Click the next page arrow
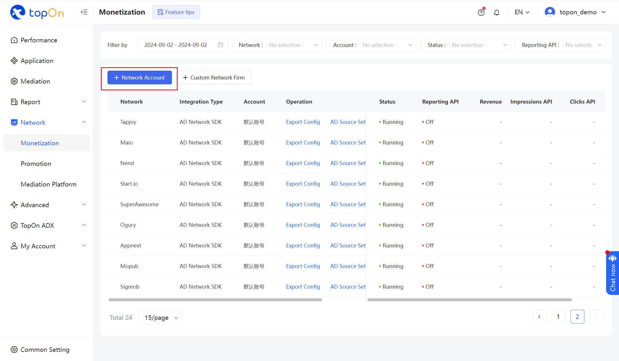 (596, 317)
